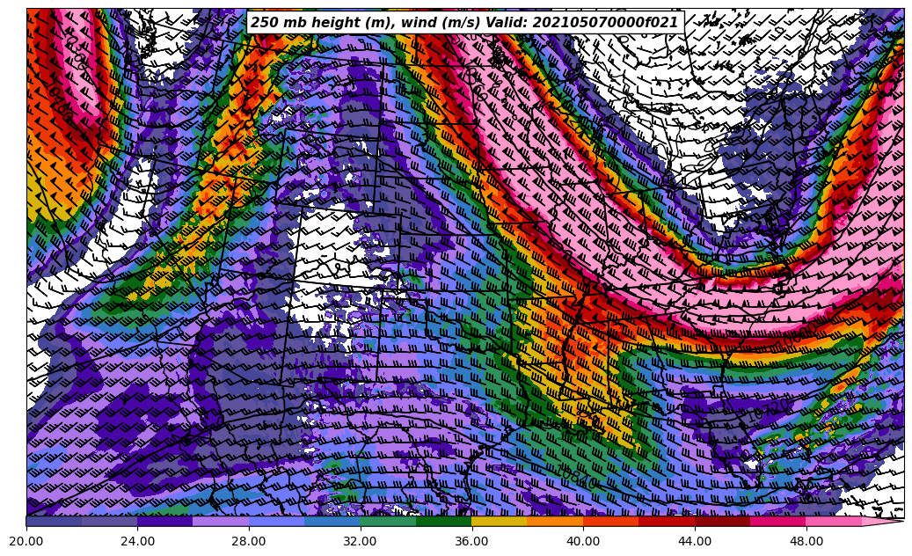Click the indigo colorbar segment between 24.00 and 26

coord(165,522)
